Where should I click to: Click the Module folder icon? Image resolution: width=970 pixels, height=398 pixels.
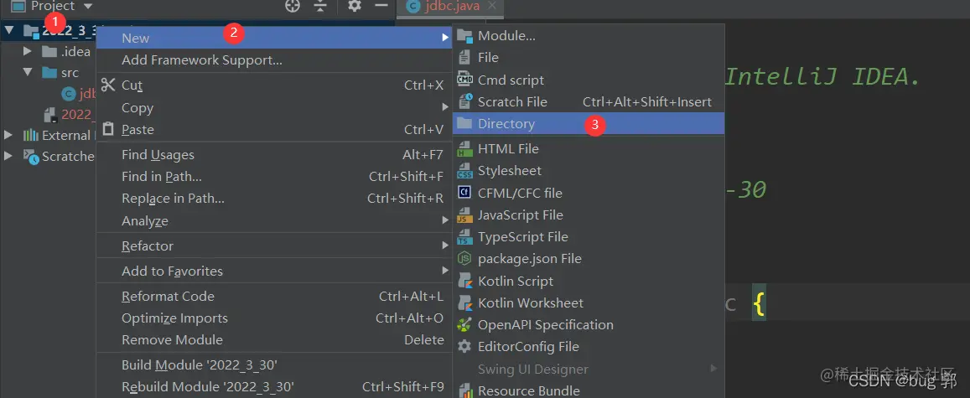[x=464, y=36]
